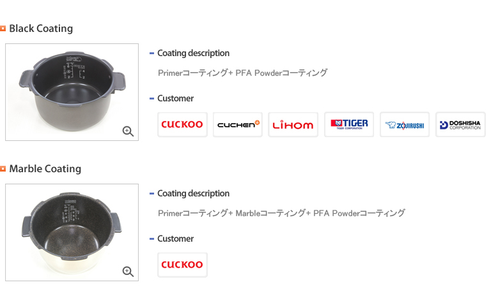Open the Doshisha Corporation logo
The height and width of the screenshot is (301, 498).
coord(460,124)
